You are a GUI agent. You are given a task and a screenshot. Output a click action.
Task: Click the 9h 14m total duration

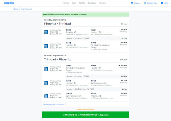coord(124,24)
